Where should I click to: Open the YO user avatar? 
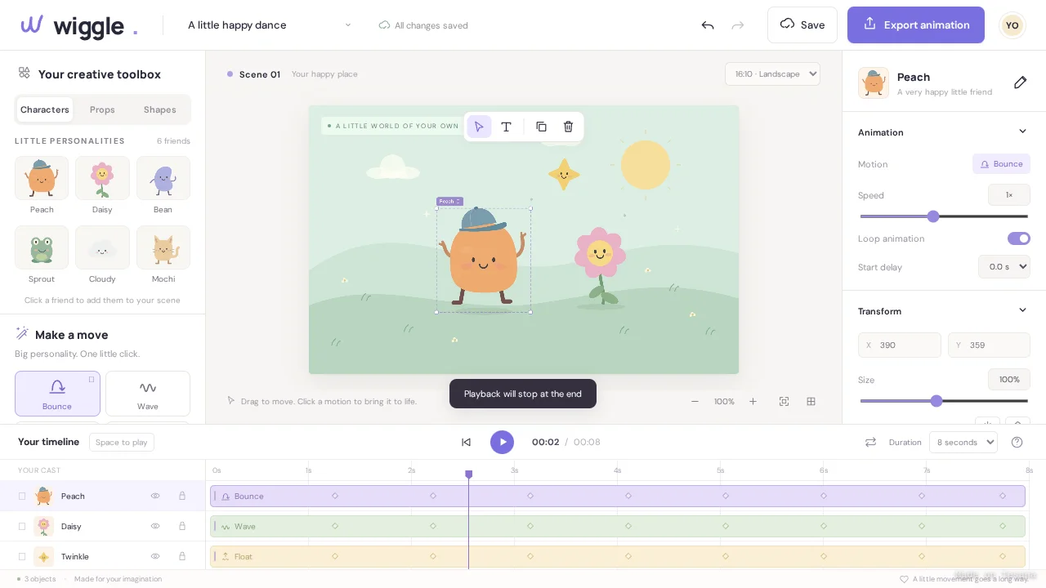(1012, 25)
